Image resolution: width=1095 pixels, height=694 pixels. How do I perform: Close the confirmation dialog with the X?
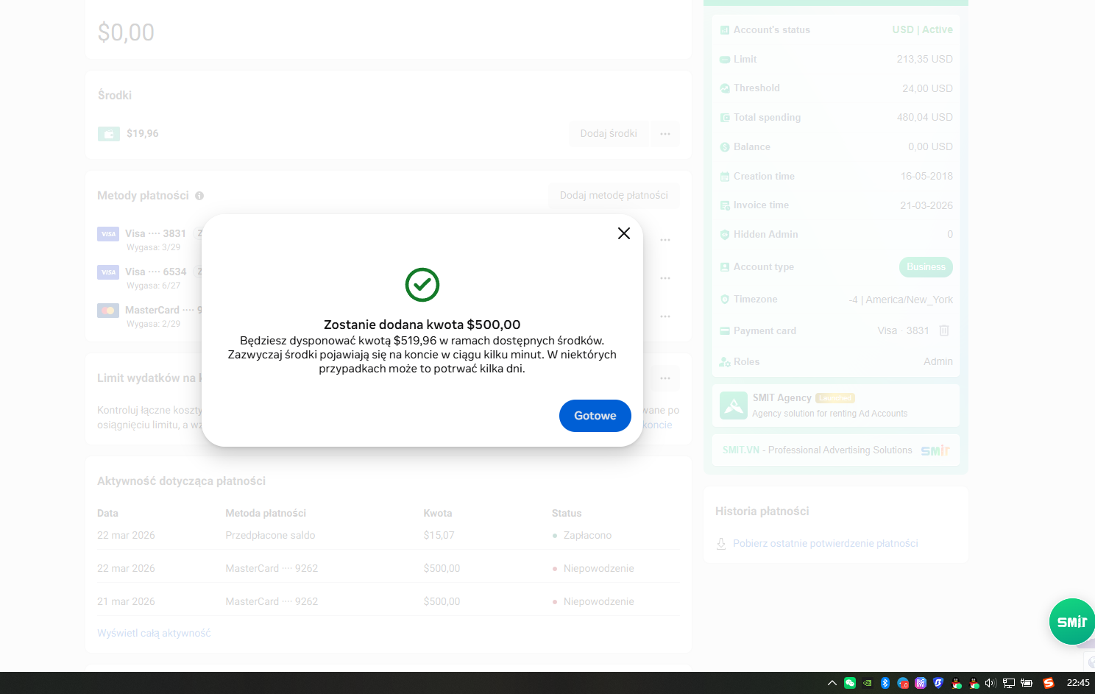(x=623, y=233)
